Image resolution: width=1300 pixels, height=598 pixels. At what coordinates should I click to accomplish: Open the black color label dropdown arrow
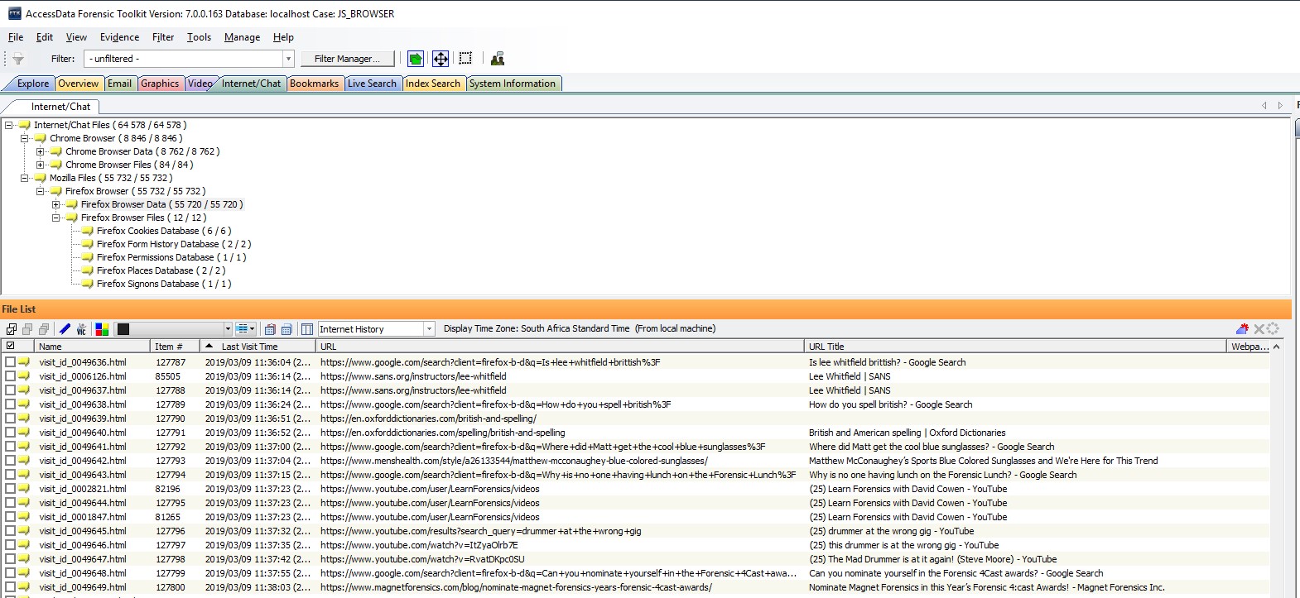click(228, 329)
